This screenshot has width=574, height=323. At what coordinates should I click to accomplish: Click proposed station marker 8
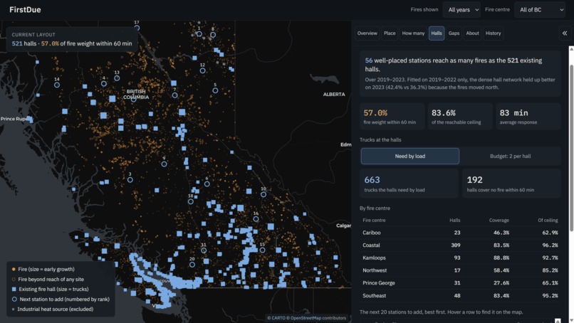click(213, 35)
